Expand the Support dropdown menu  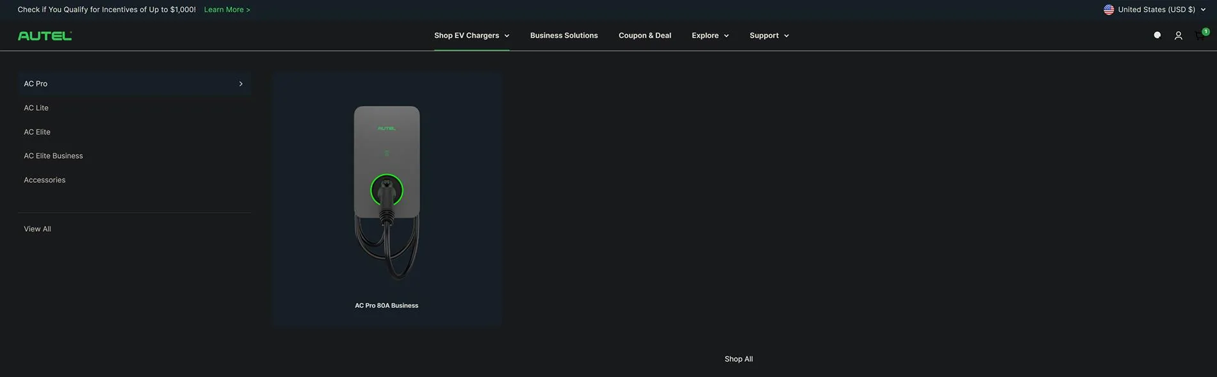(x=769, y=36)
